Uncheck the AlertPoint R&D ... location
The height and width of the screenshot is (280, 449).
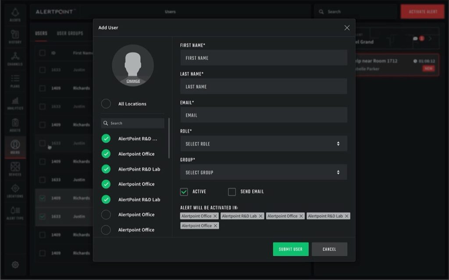tap(106, 139)
